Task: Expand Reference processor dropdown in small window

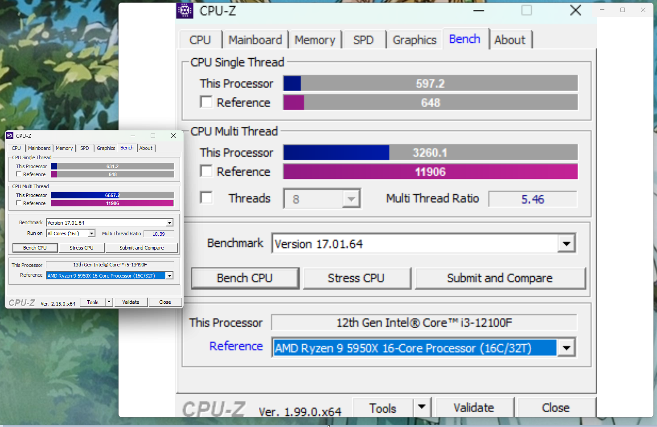Action: point(169,276)
